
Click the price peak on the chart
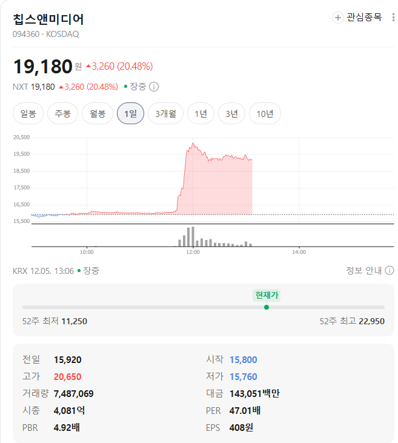pyautogui.click(x=193, y=143)
